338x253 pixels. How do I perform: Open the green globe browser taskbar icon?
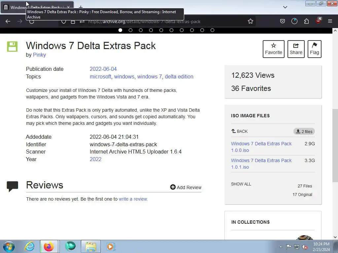(x=70, y=246)
